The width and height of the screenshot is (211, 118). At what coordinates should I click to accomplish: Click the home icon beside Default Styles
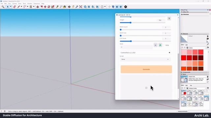187,88
